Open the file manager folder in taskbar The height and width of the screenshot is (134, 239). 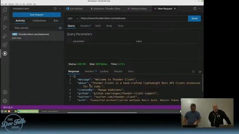16,111
